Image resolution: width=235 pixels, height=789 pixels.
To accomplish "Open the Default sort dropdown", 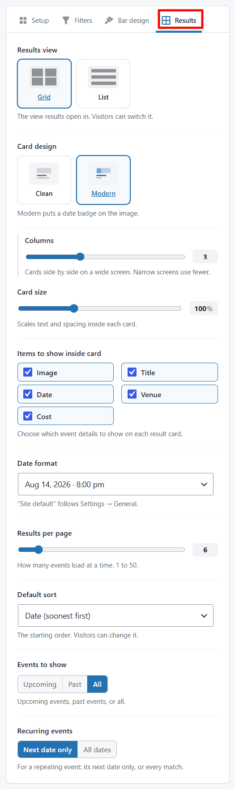I will pyautogui.click(x=115, y=616).
